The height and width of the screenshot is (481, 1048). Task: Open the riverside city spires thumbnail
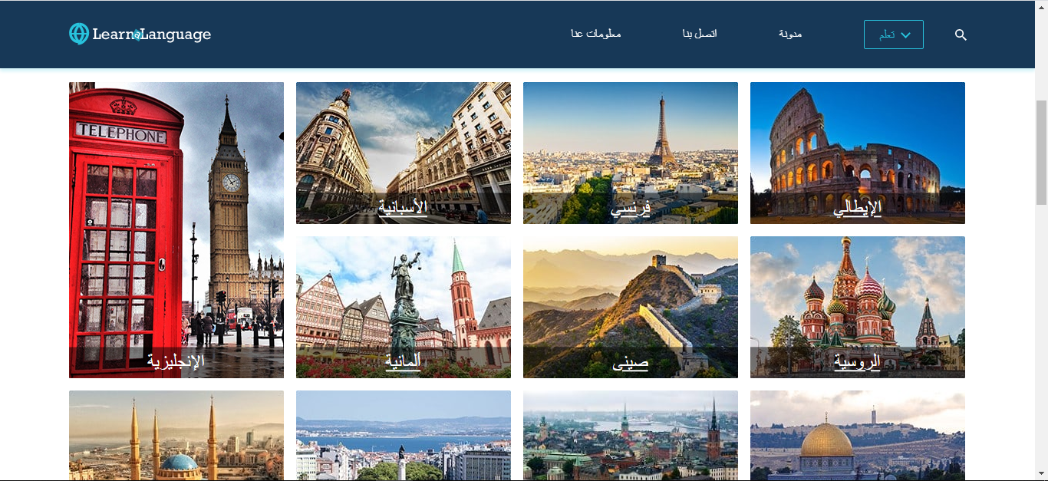tap(631, 435)
